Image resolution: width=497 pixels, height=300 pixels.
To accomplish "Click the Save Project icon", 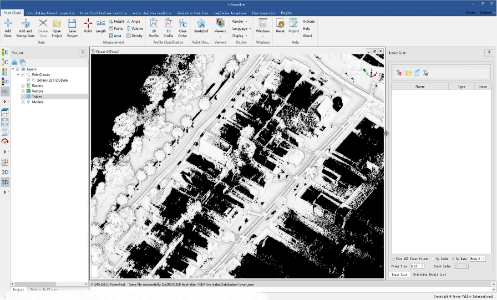I will [x=72, y=23].
